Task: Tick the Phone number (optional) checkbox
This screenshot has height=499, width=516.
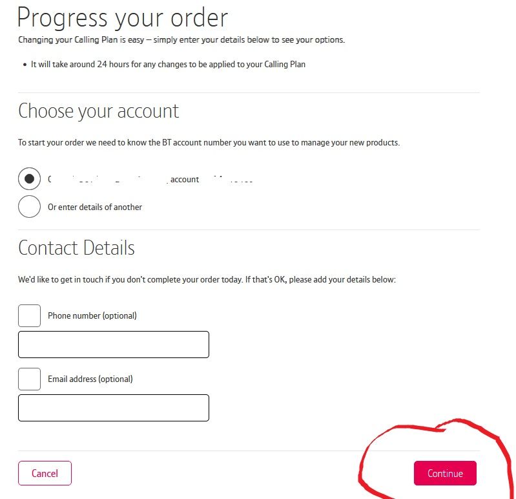Action: pos(29,316)
